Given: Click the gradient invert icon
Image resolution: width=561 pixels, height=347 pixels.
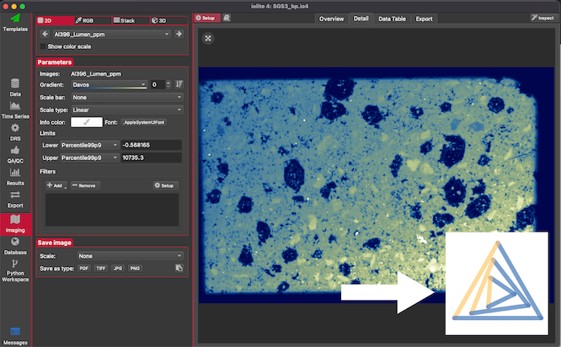Looking at the screenshot, I should (179, 84).
